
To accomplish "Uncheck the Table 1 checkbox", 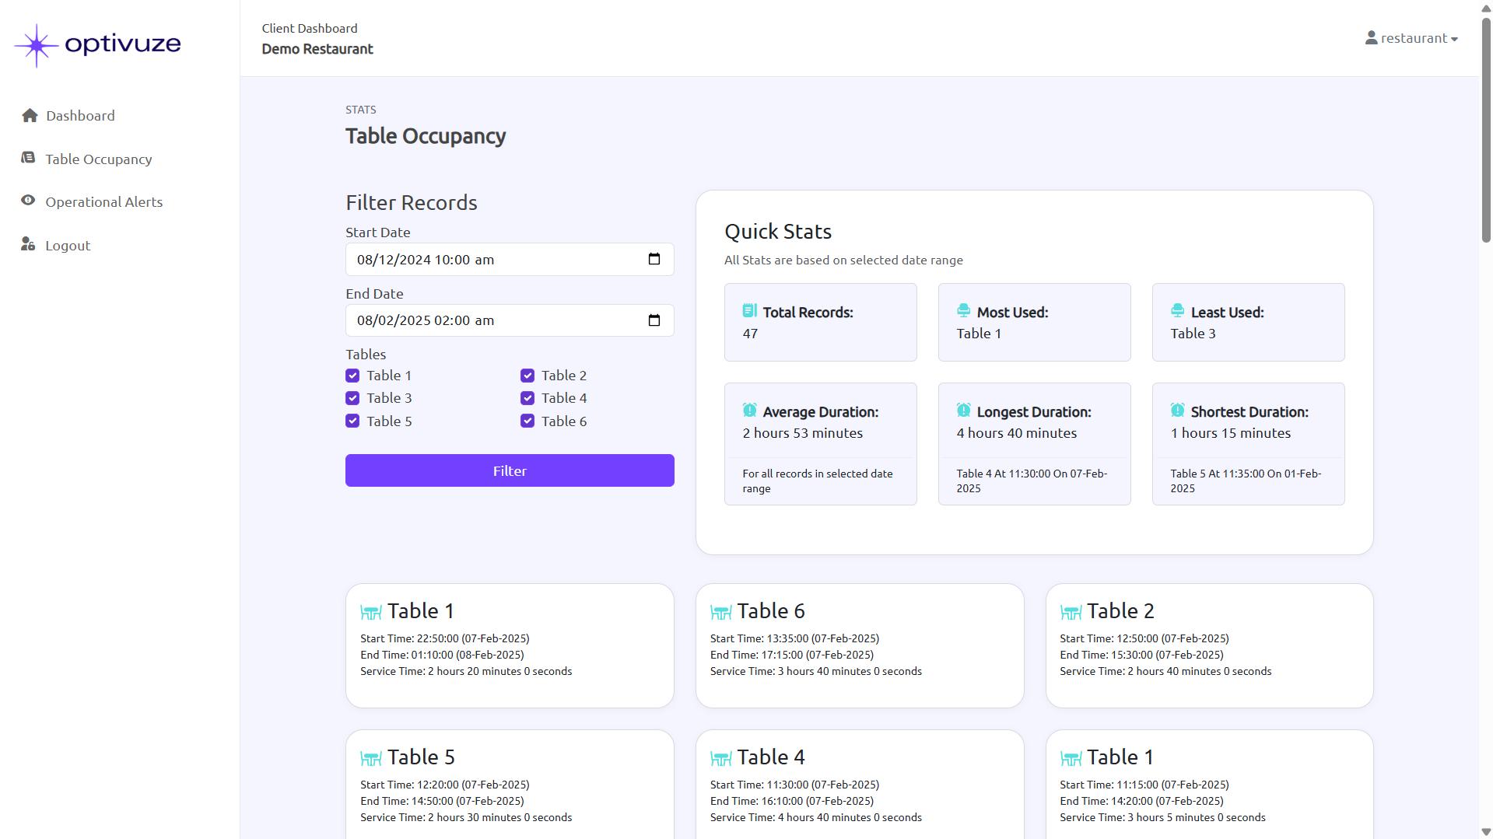I will 352,376.
